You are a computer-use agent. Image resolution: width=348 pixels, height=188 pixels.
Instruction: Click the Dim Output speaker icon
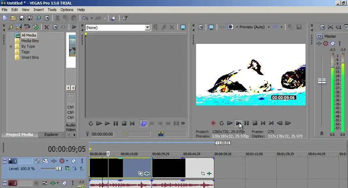point(338,27)
